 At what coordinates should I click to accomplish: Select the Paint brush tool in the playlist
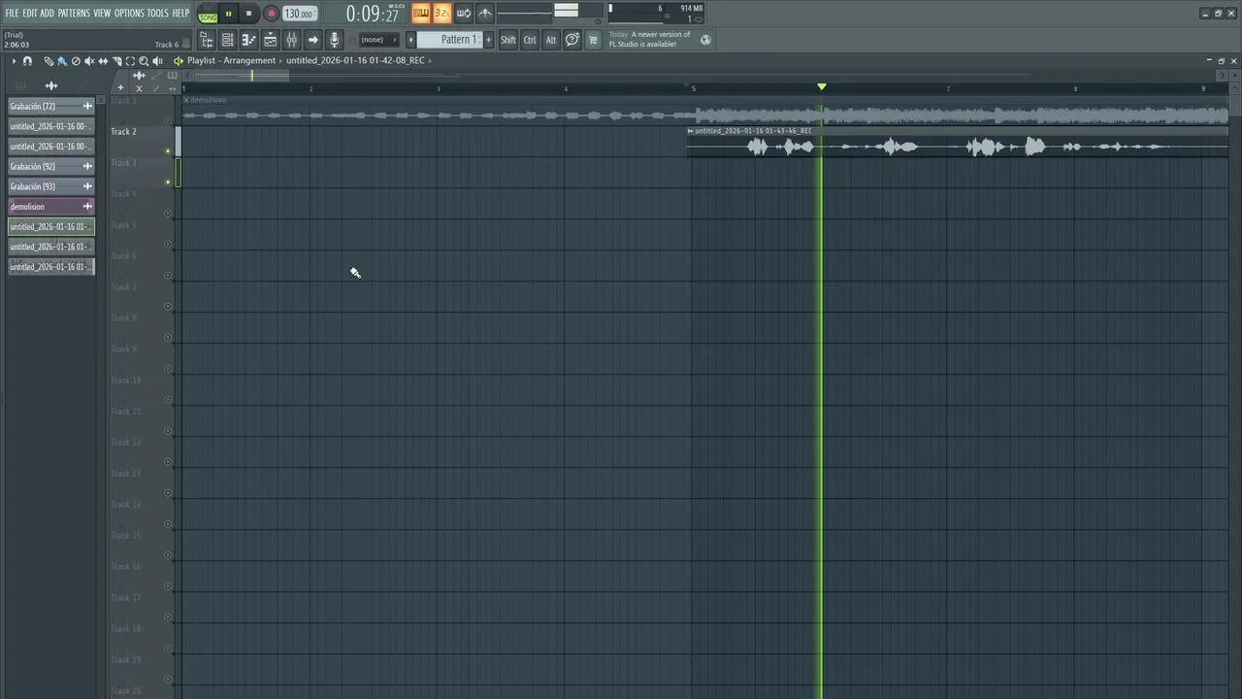[x=62, y=61]
